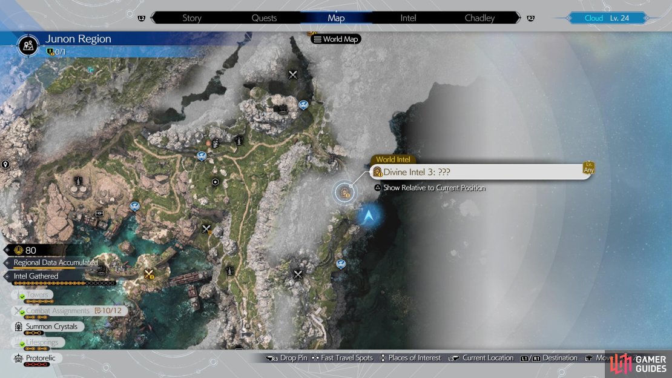The image size is (672, 378).
Task: Click the chocobo stop on southeast coast
Action: pyautogui.click(x=341, y=264)
